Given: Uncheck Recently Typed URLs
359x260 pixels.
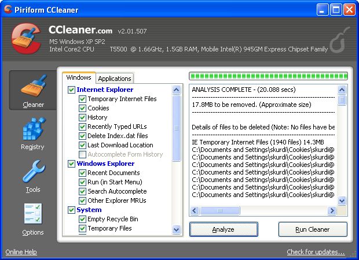Looking at the screenshot, I should pos(82,127).
